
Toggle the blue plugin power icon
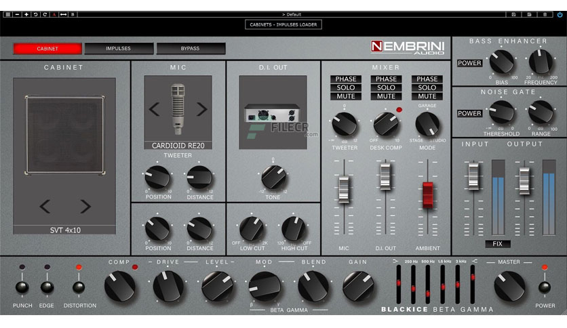560,14
